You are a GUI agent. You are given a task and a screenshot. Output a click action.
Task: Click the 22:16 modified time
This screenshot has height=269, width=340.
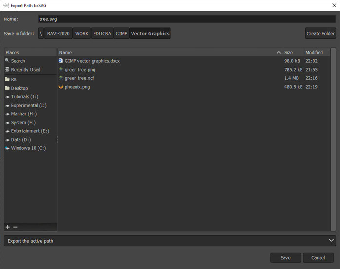coord(311,78)
